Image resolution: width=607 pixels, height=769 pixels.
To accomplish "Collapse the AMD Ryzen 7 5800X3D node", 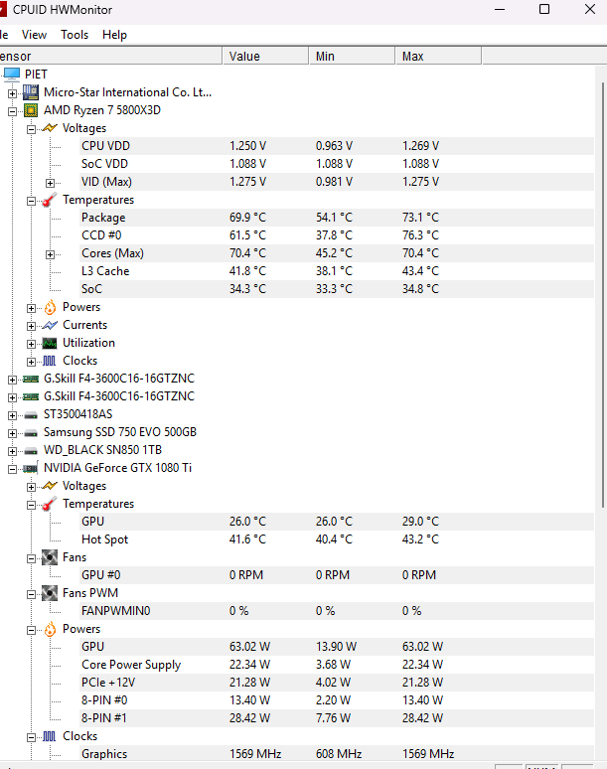I will [x=12, y=111].
